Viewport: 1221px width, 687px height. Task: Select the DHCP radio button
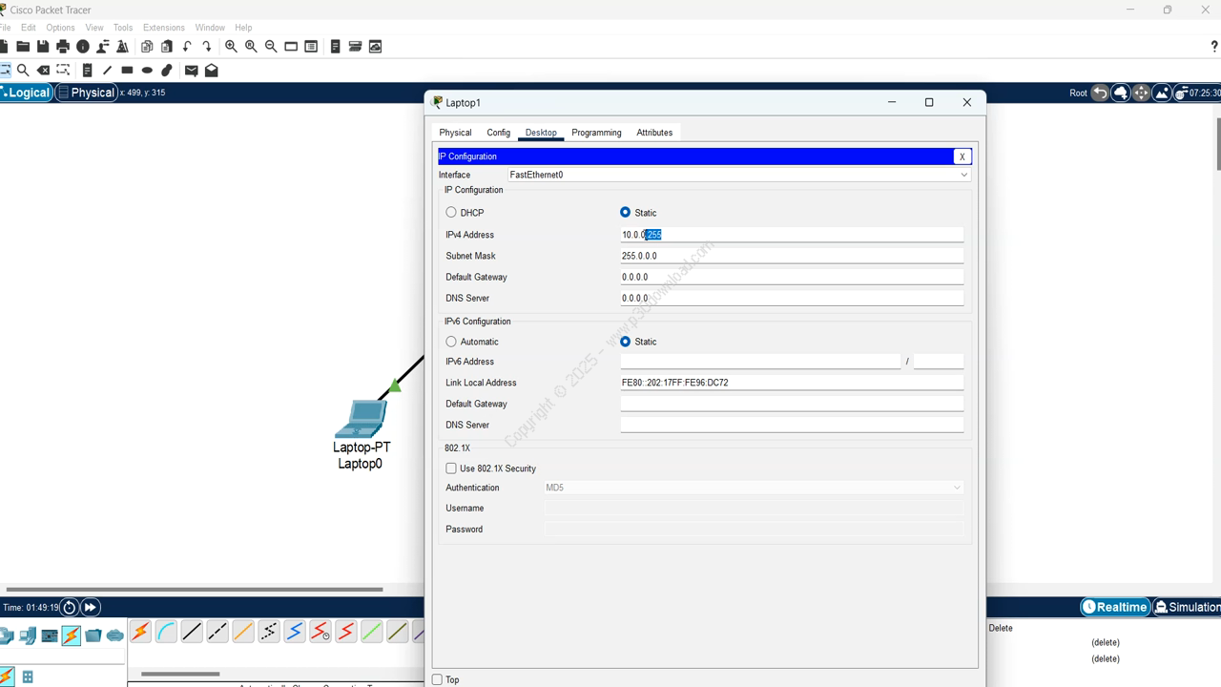[451, 213]
